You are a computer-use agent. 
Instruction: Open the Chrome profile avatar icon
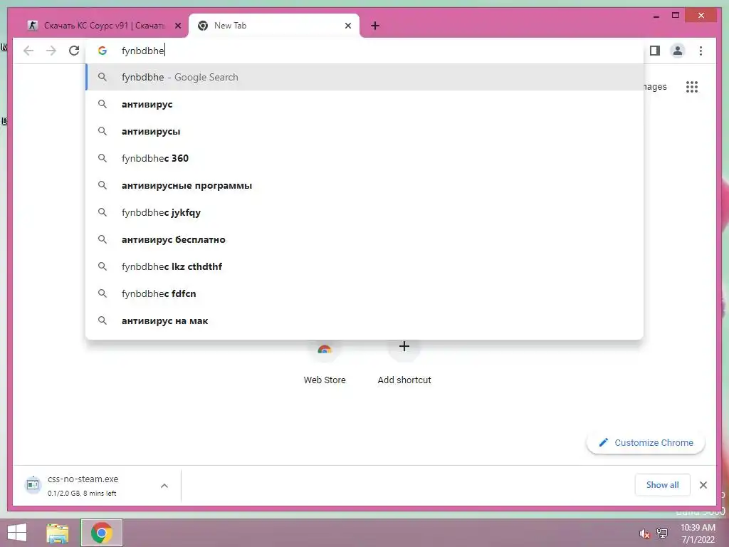[678, 51]
